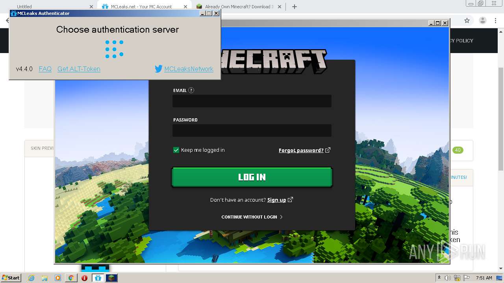The width and height of the screenshot is (504, 283).
Task: Focus the EMAIL input field
Action: (x=252, y=101)
